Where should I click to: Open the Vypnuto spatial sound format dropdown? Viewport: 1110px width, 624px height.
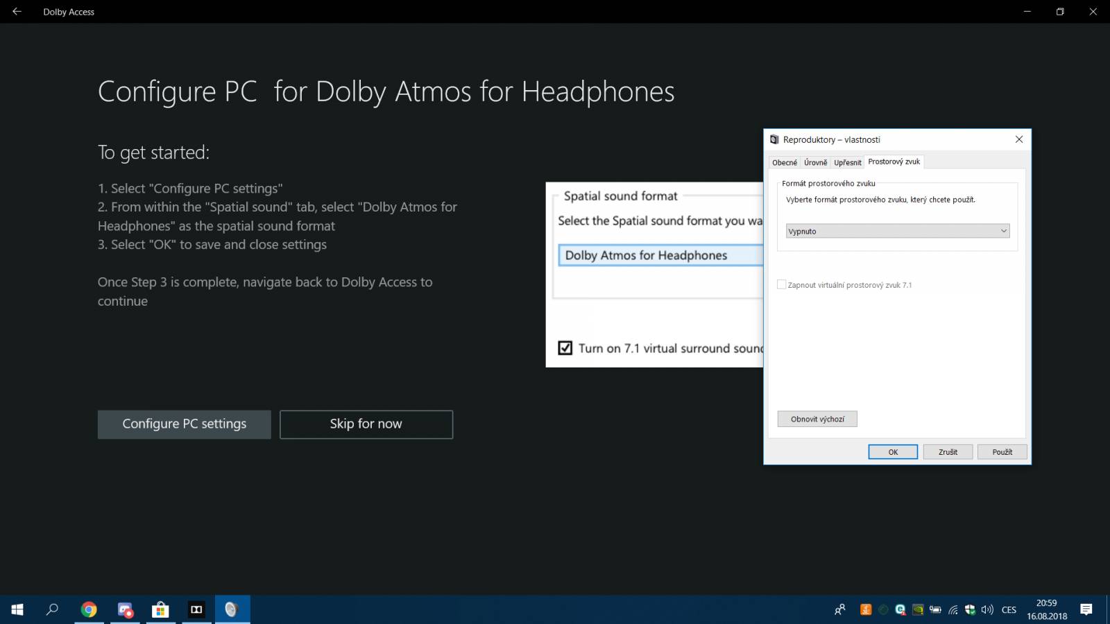pos(898,231)
